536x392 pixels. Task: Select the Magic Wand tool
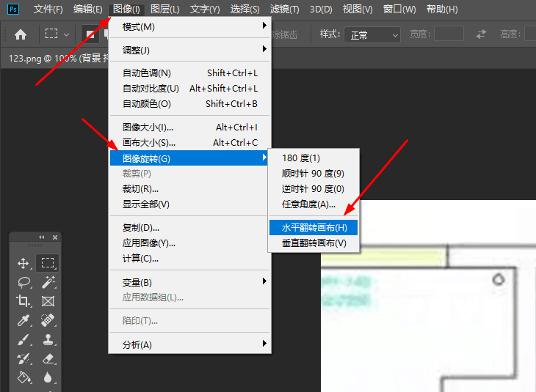tap(48, 282)
